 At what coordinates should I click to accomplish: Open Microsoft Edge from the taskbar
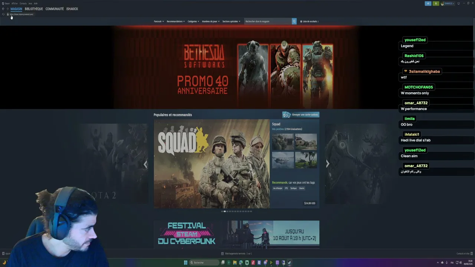click(241, 263)
